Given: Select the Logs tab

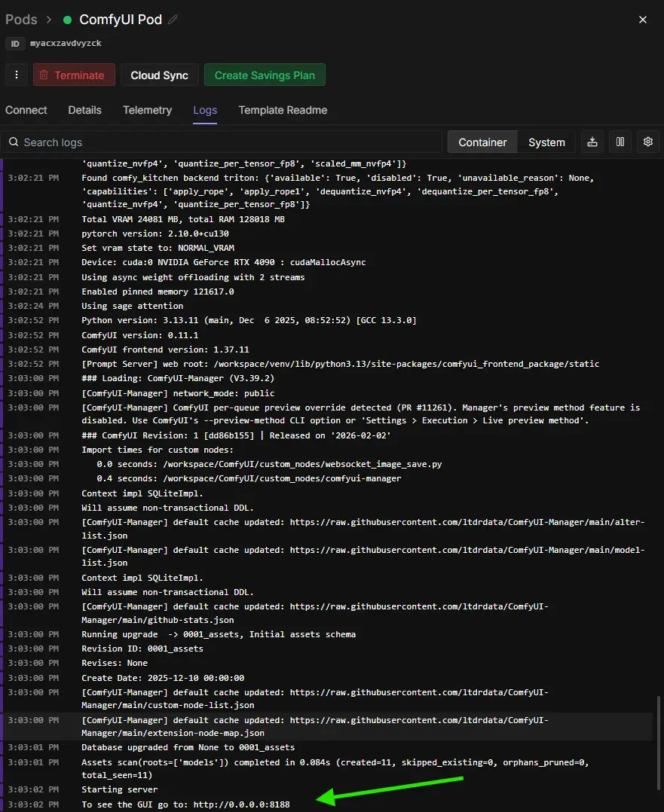Looking at the screenshot, I should (205, 110).
